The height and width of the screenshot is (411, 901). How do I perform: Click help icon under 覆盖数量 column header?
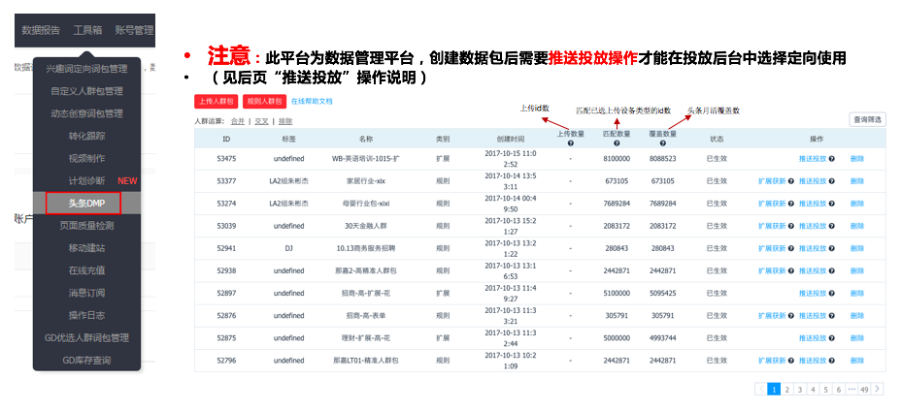coord(663,143)
